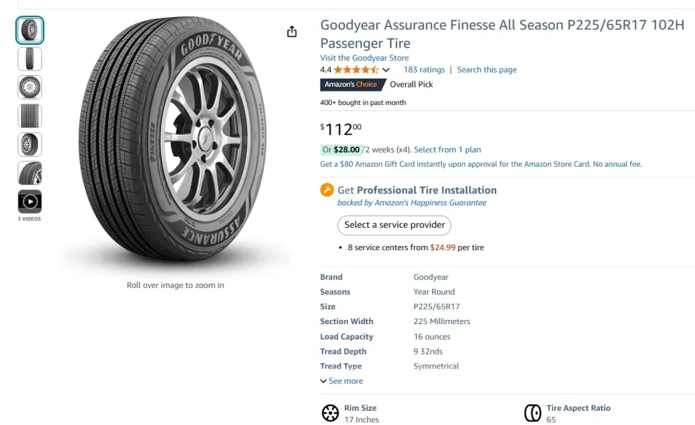The image size is (695, 425).
Task: Click the star rating icons
Action: coord(356,70)
